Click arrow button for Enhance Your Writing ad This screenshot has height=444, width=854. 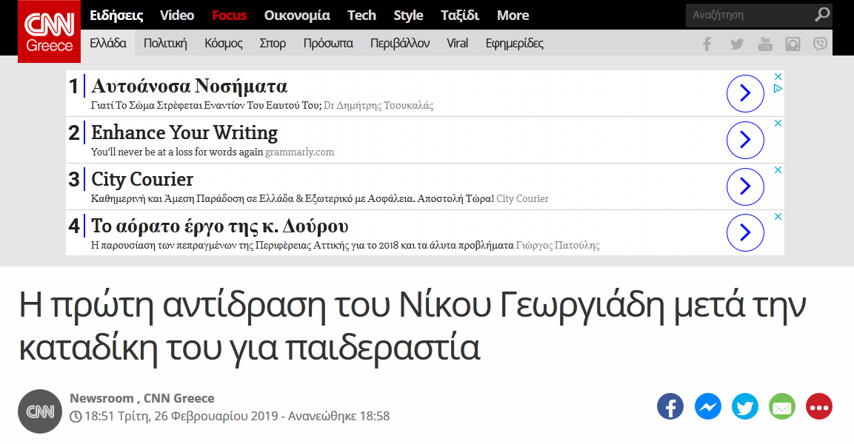746,140
